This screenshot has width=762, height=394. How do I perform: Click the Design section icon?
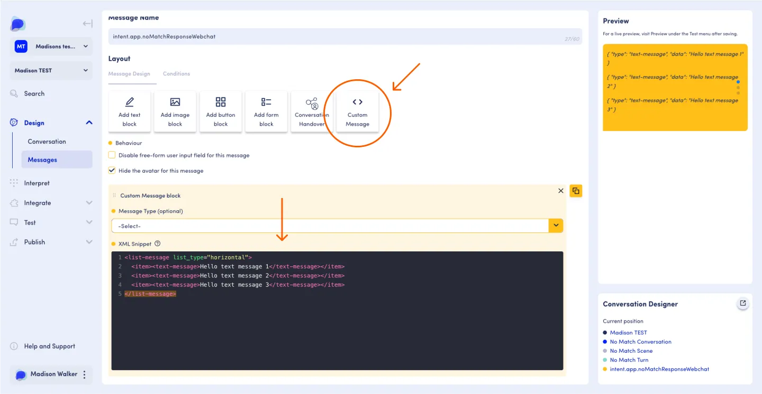(14, 123)
